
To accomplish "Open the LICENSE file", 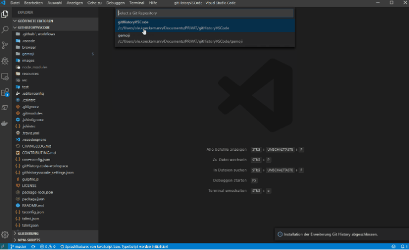I will point(56,186).
